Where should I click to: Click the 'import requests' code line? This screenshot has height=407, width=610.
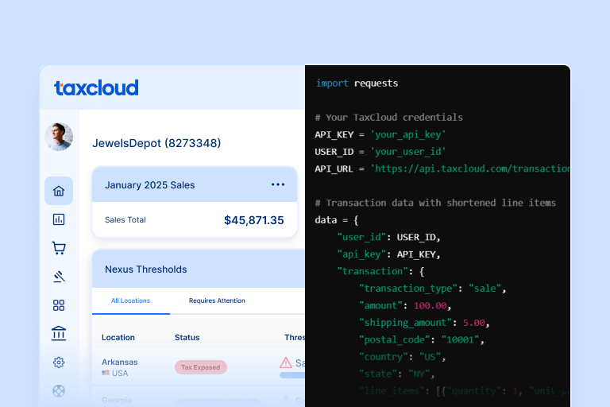[357, 83]
